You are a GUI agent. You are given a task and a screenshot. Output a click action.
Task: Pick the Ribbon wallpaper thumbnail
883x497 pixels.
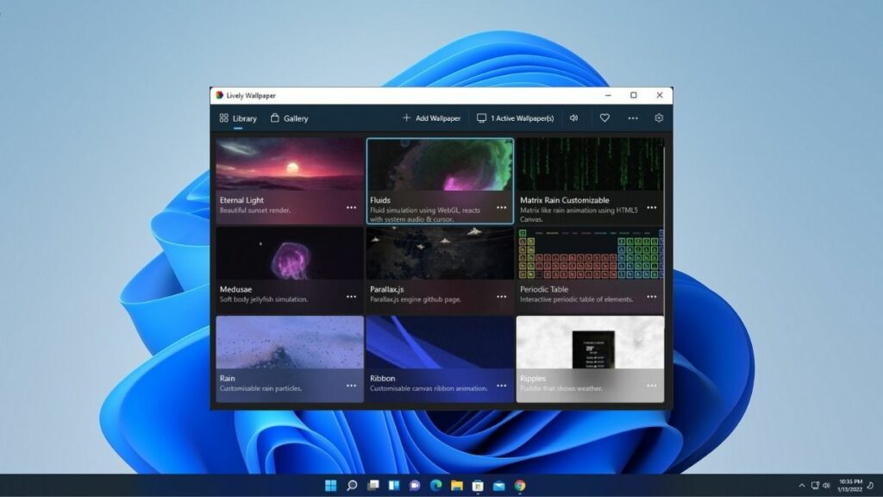point(440,343)
